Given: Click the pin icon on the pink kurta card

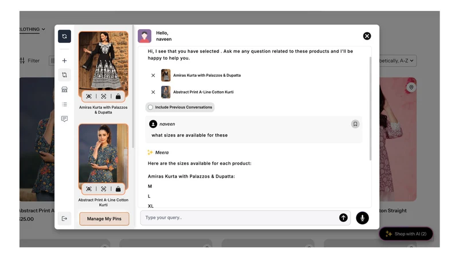Looking at the screenshot, I should 411,87.
